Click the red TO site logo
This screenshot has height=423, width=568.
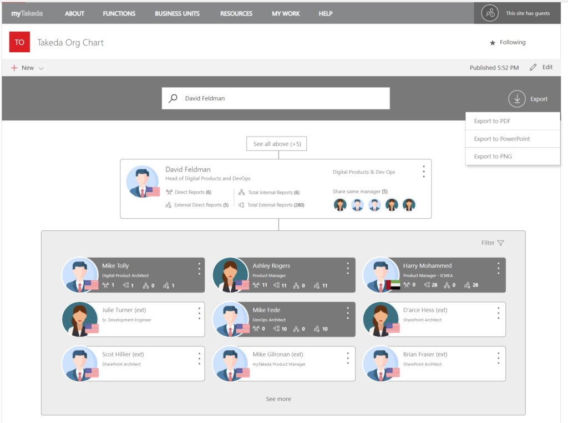[x=19, y=42]
